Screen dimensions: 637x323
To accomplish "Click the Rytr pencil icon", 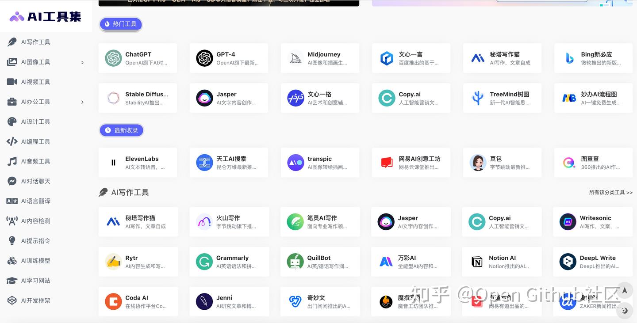I will [x=113, y=262].
